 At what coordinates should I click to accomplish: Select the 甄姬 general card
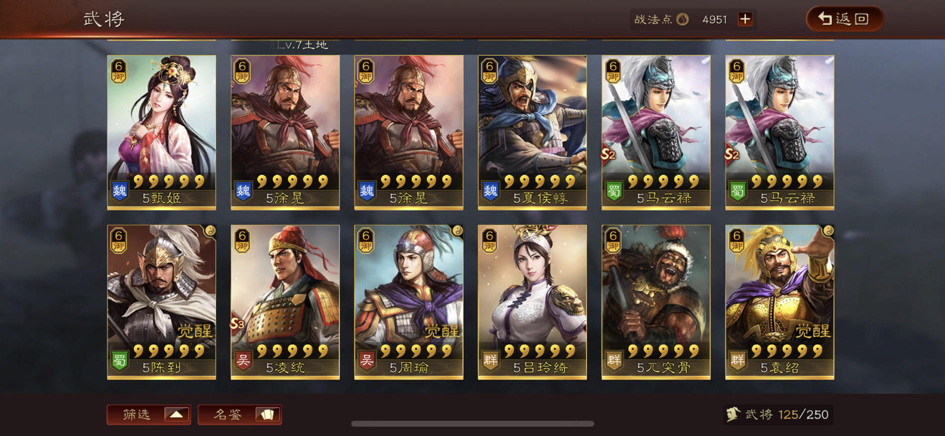click(161, 132)
